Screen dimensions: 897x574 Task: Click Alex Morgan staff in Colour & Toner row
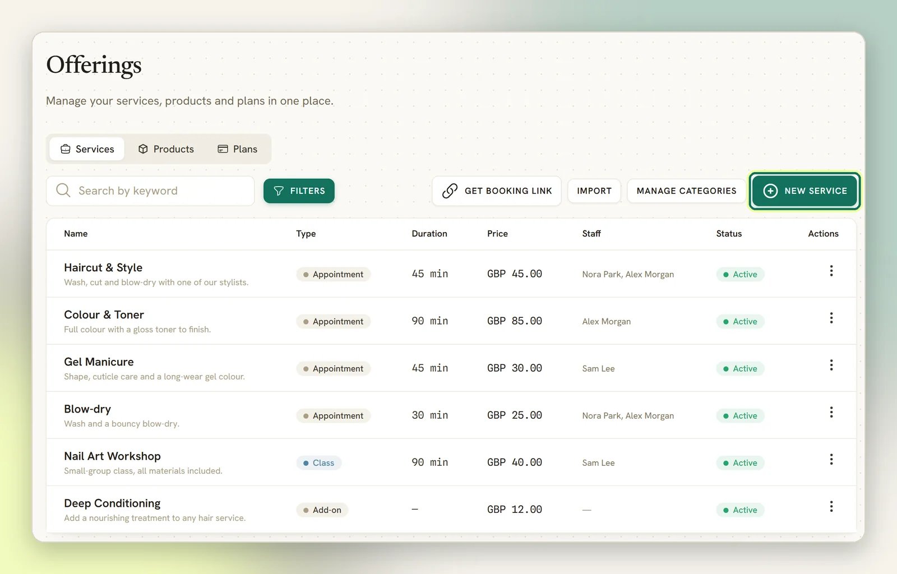click(x=606, y=322)
